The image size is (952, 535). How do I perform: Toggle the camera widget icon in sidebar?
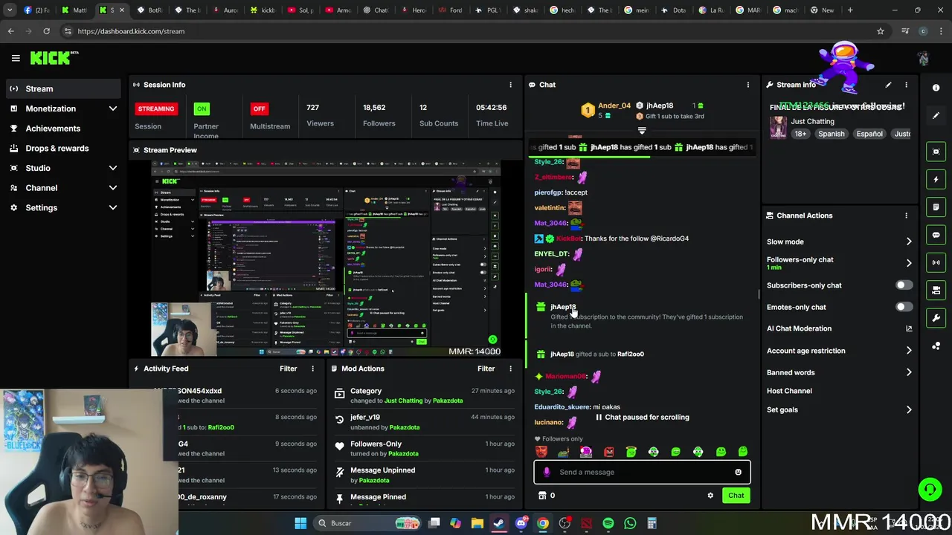tap(936, 290)
